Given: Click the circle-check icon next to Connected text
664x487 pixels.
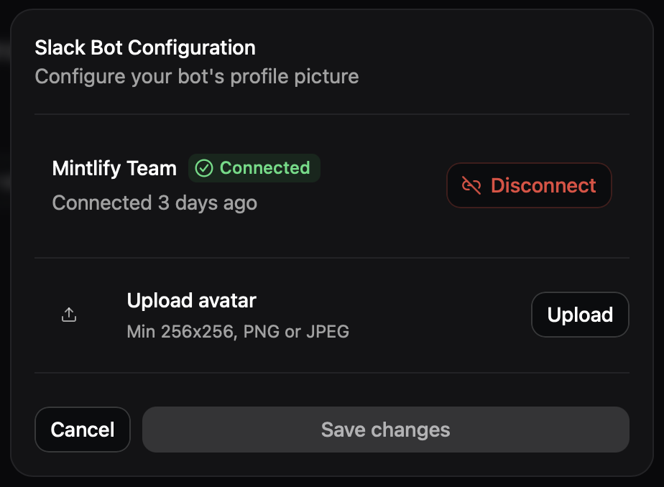Looking at the screenshot, I should [204, 168].
